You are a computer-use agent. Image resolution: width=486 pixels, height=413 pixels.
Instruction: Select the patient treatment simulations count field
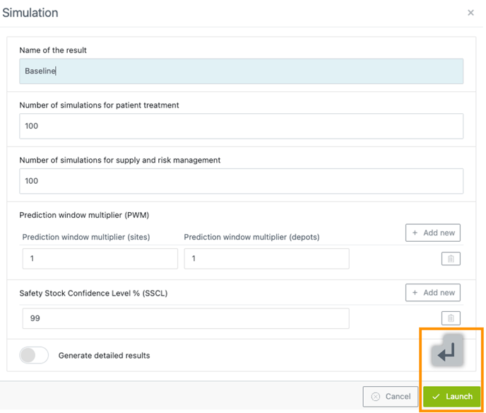point(241,126)
